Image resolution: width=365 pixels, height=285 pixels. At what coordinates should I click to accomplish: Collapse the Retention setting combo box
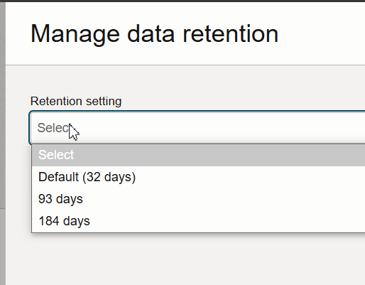[x=198, y=128]
